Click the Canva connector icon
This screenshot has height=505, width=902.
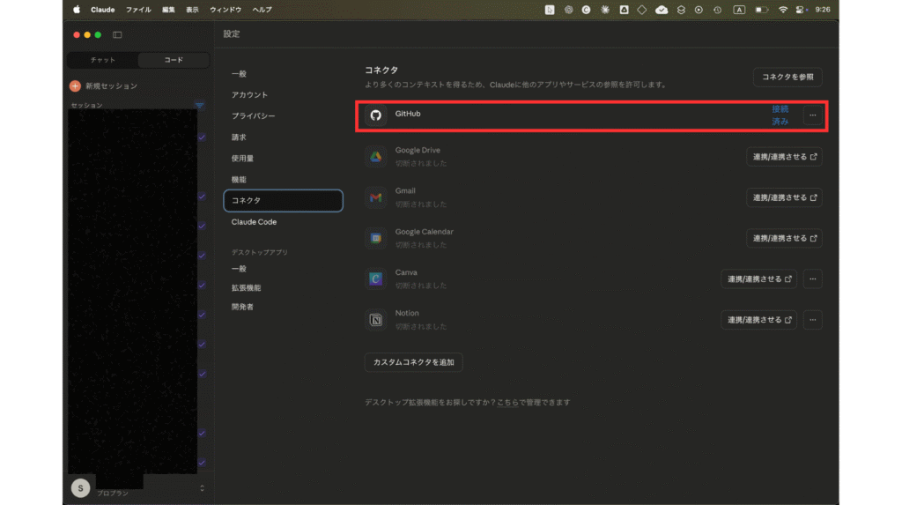376,279
